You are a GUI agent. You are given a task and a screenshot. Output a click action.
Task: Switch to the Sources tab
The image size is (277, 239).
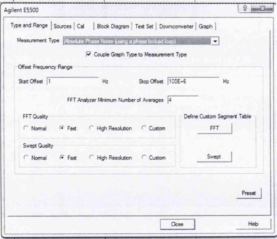(62, 26)
